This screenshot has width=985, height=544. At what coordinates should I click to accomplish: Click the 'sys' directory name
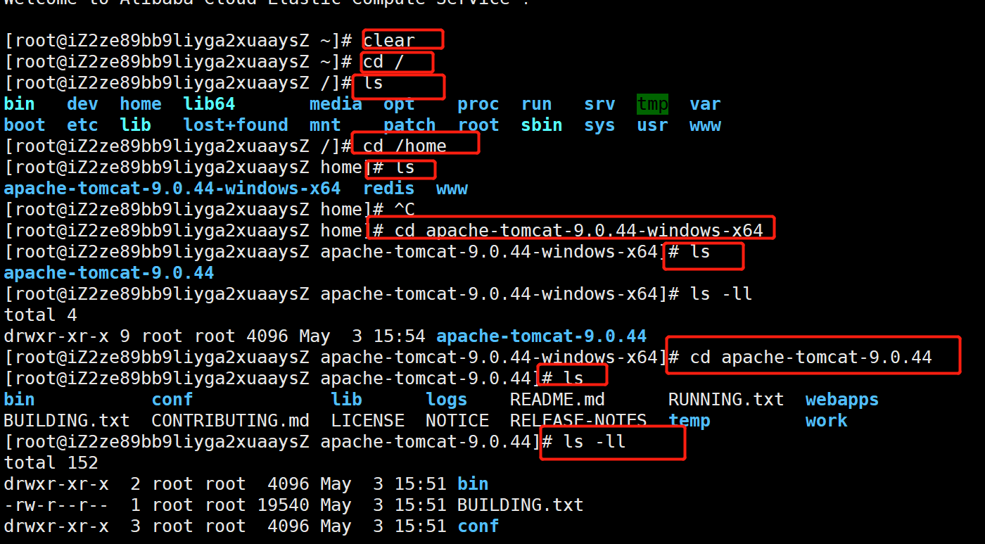click(599, 125)
